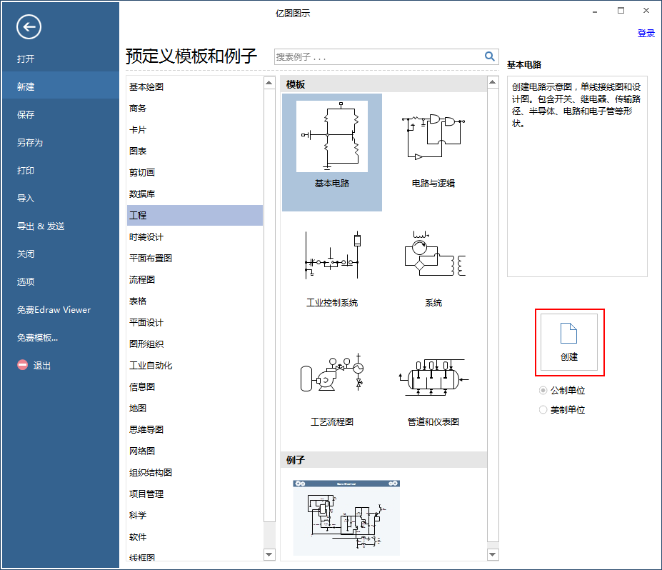Screen dimensions: 662x570
Task: Click the template pane scrollbar thumb
Action: tap(493, 315)
